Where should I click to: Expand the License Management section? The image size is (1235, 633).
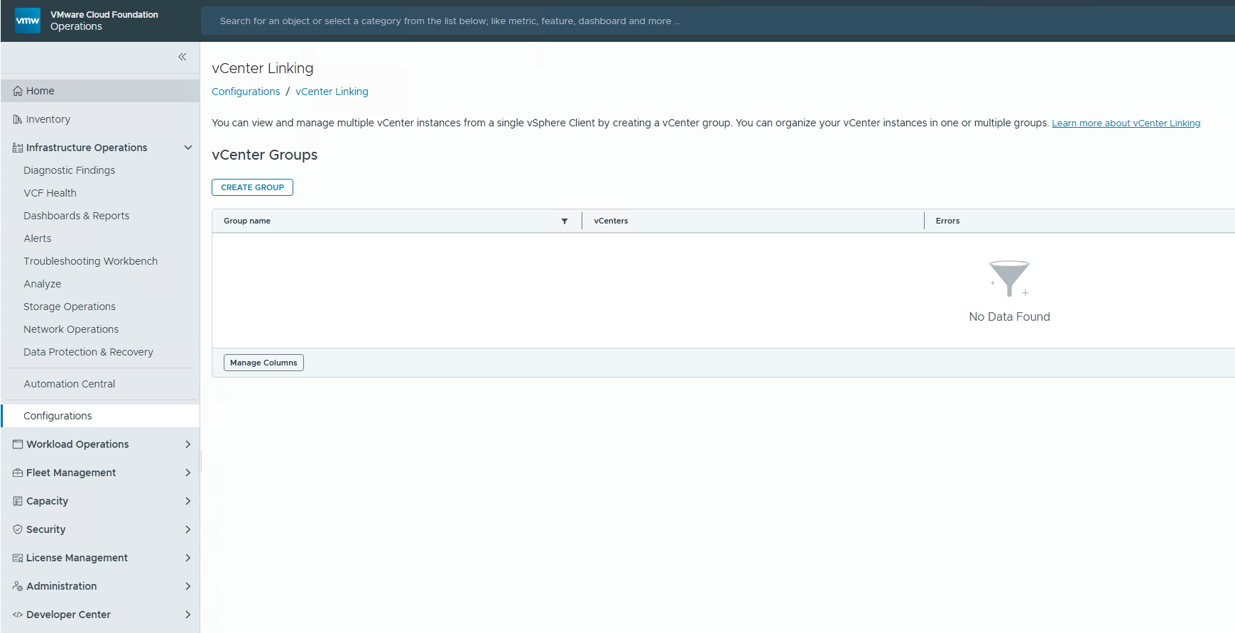pyautogui.click(x=188, y=558)
